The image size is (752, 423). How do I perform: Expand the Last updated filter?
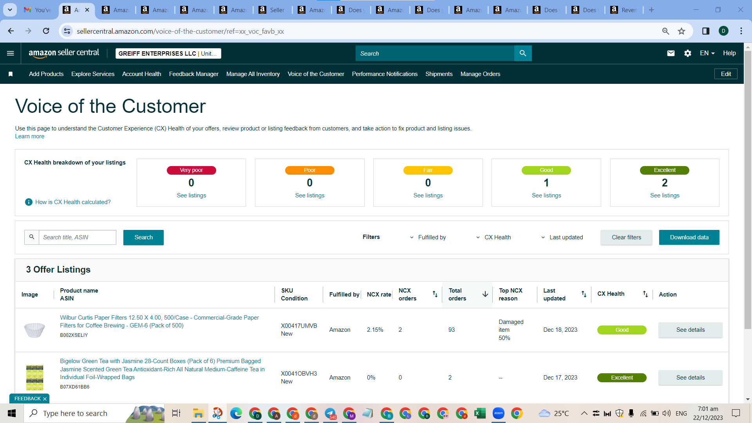pyautogui.click(x=562, y=237)
